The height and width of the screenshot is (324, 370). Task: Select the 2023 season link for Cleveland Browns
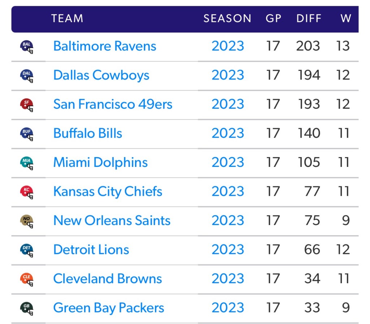click(x=228, y=279)
